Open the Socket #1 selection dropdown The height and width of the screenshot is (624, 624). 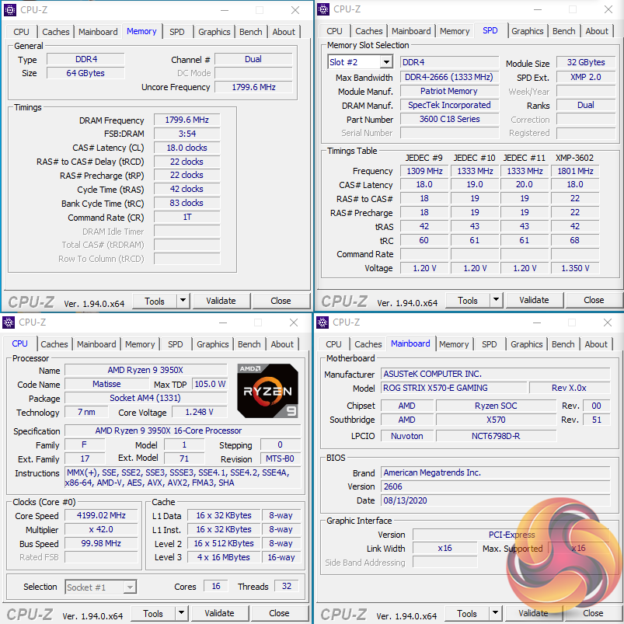pyautogui.click(x=130, y=587)
